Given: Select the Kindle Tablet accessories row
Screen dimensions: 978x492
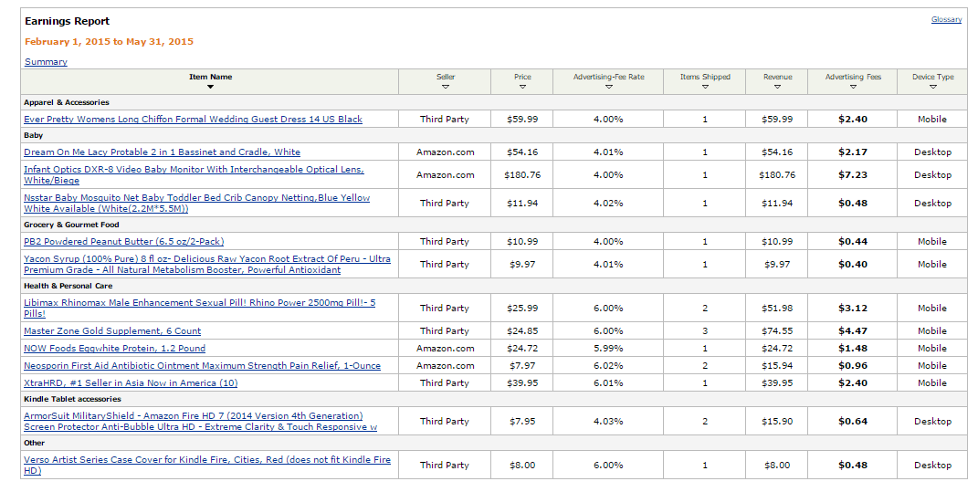Looking at the screenshot, I should click(x=494, y=399).
